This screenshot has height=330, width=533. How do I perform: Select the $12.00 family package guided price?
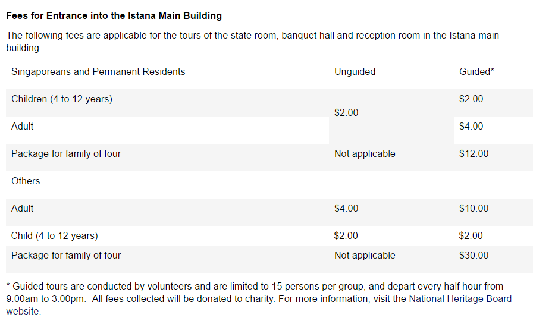click(x=474, y=153)
